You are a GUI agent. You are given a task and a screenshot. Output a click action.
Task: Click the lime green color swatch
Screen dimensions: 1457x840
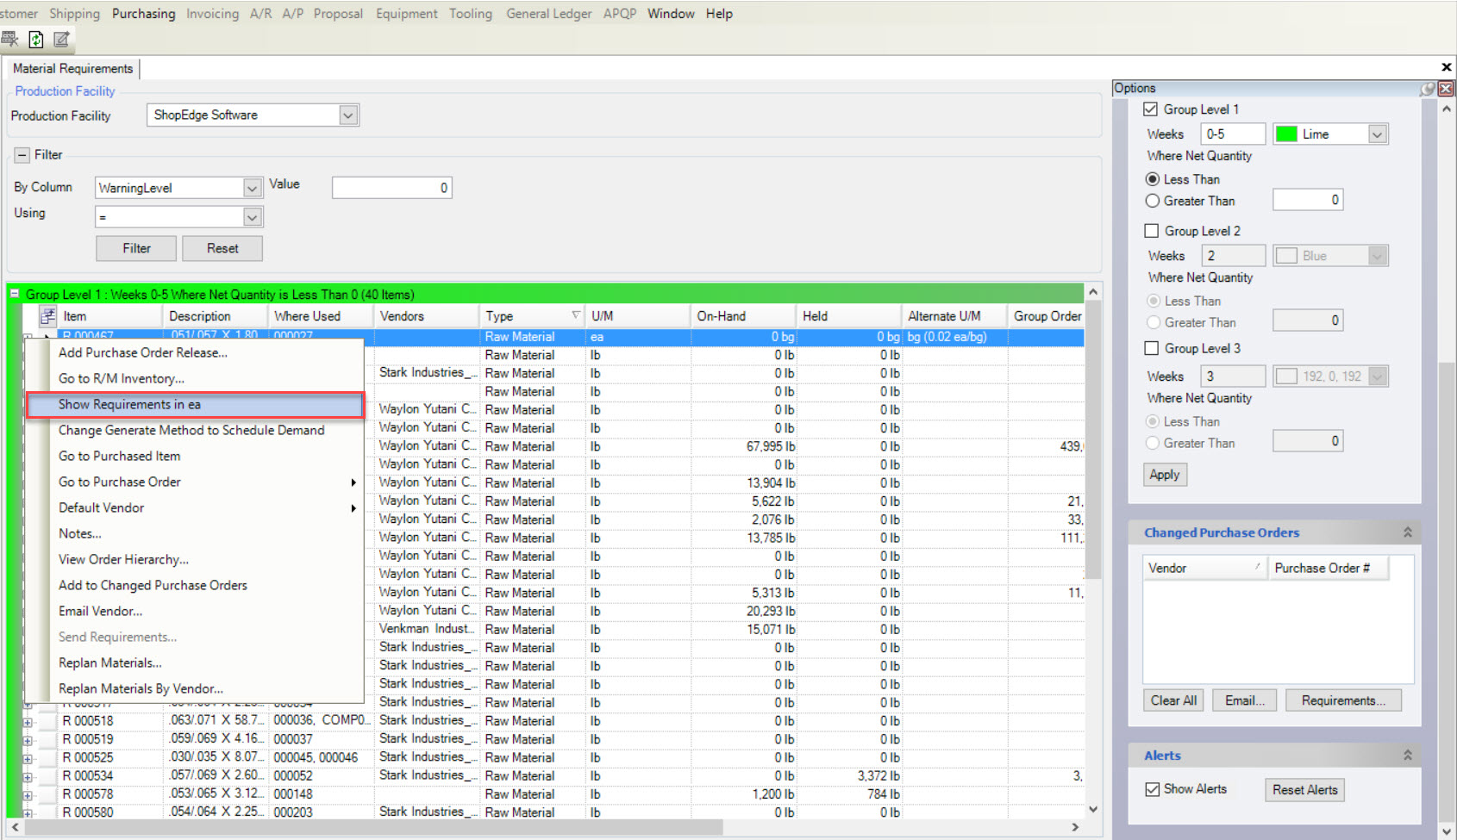(1286, 134)
